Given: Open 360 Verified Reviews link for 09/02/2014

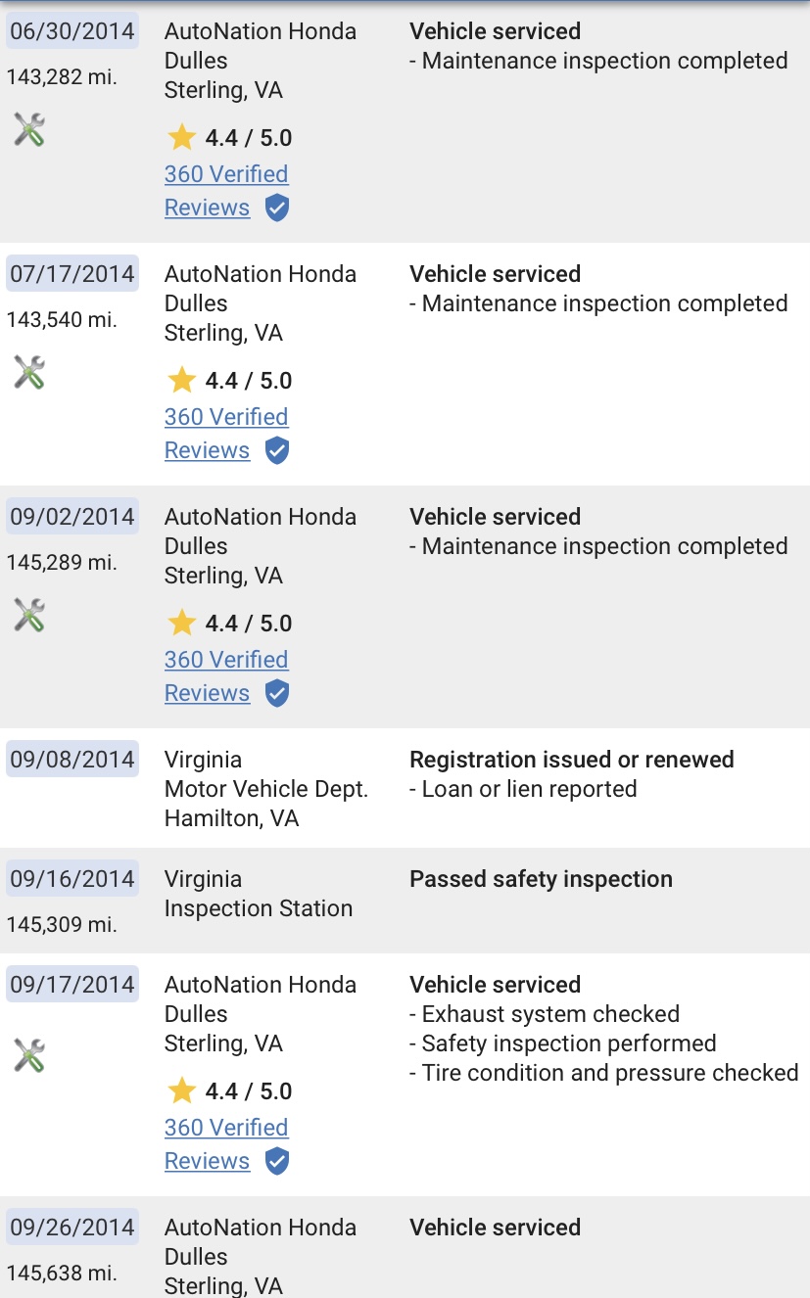Looking at the screenshot, I should pos(226,676).
